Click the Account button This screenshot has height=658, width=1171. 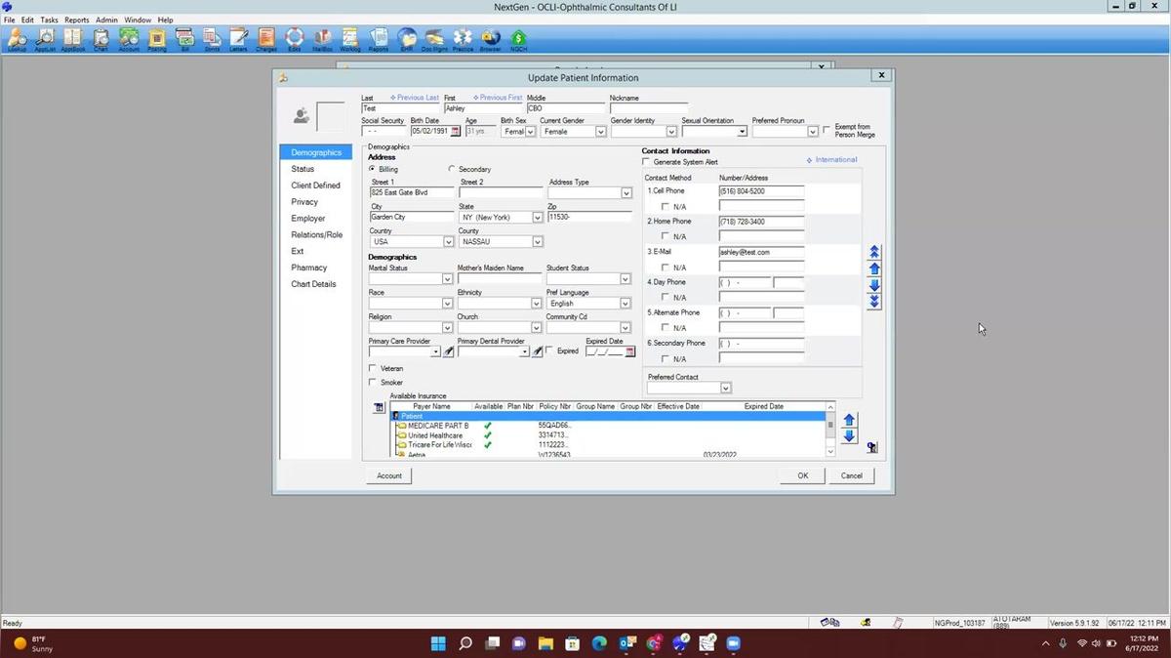pyautogui.click(x=389, y=475)
